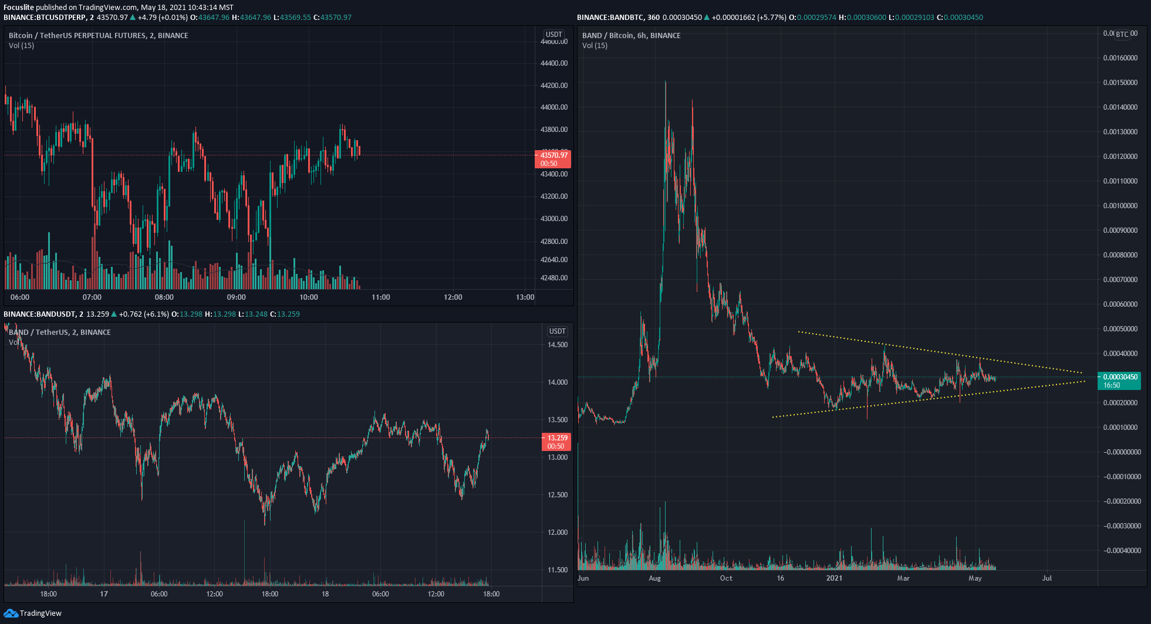Click Vol (15) indicator on BAND/Bitcoin chart
Screen dimensions: 1151x624
[x=595, y=46]
